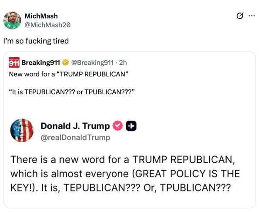Click the Breaking911 red 911 avatar
The width and height of the screenshot is (261, 214).
[14, 63]
